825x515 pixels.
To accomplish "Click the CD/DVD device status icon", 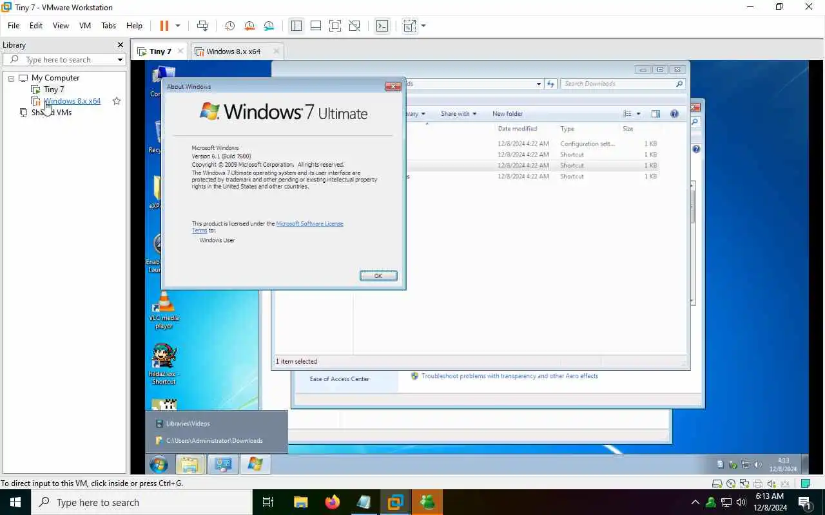I will pyautogui.click(x=731, y=484).
